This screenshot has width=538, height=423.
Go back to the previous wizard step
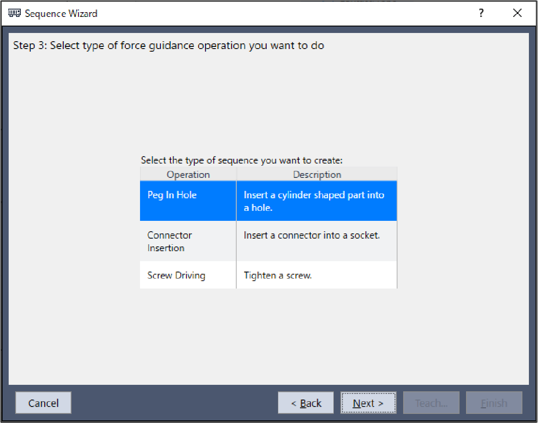pyautogui.click(x=306, y=403)
